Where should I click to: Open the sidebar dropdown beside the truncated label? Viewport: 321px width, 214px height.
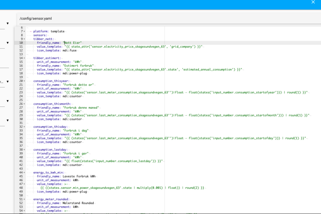[x=7, y=82]
